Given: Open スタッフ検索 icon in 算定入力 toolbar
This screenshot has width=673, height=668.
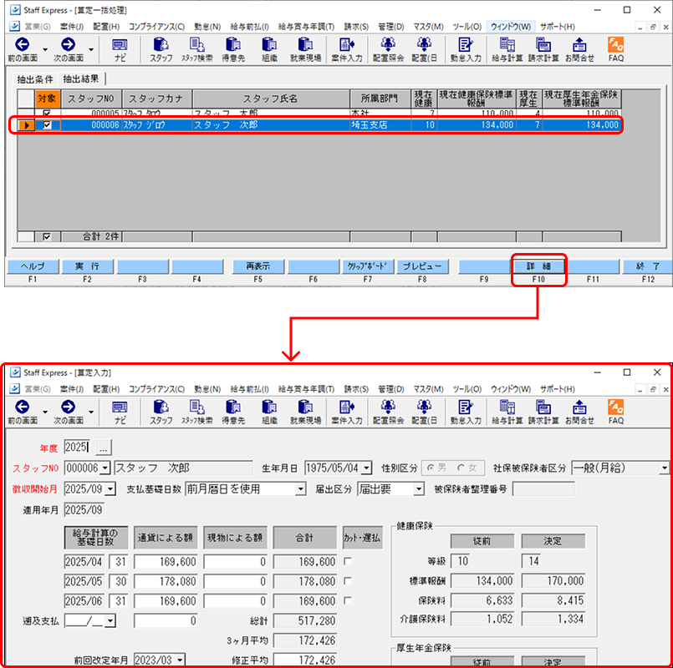Looking at the screenshot, I should [x=197, y=407].
